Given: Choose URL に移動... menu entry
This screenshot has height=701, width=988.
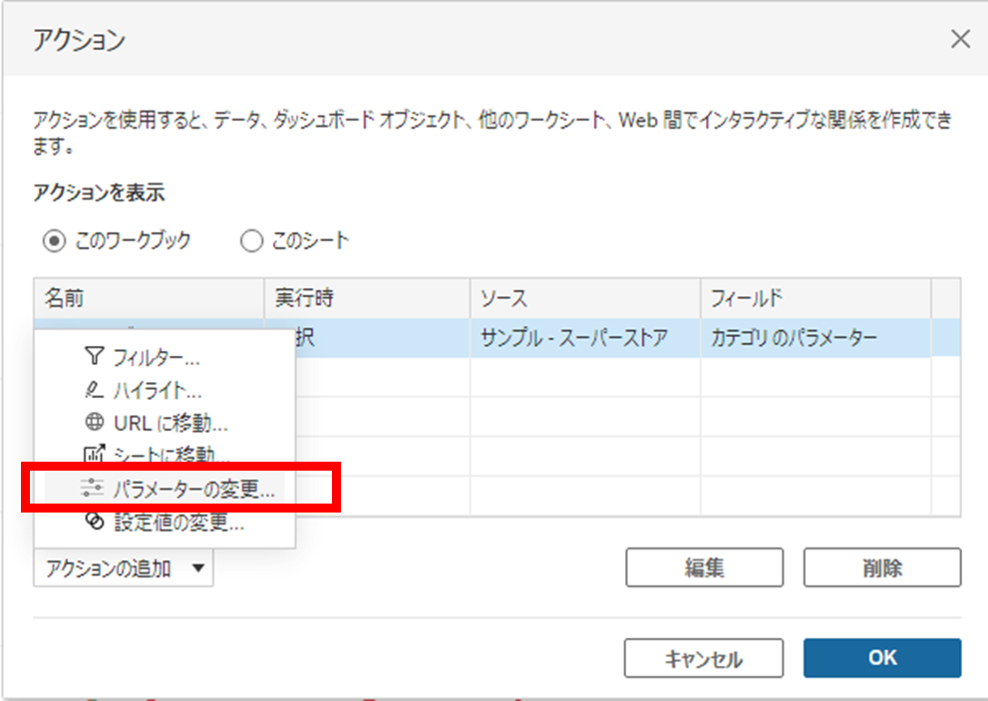Looking at the screenshot, I should (x=170, y=423).
